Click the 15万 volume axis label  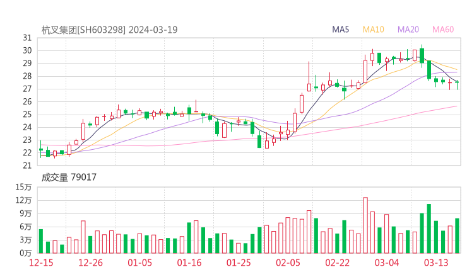pos(23,187)
